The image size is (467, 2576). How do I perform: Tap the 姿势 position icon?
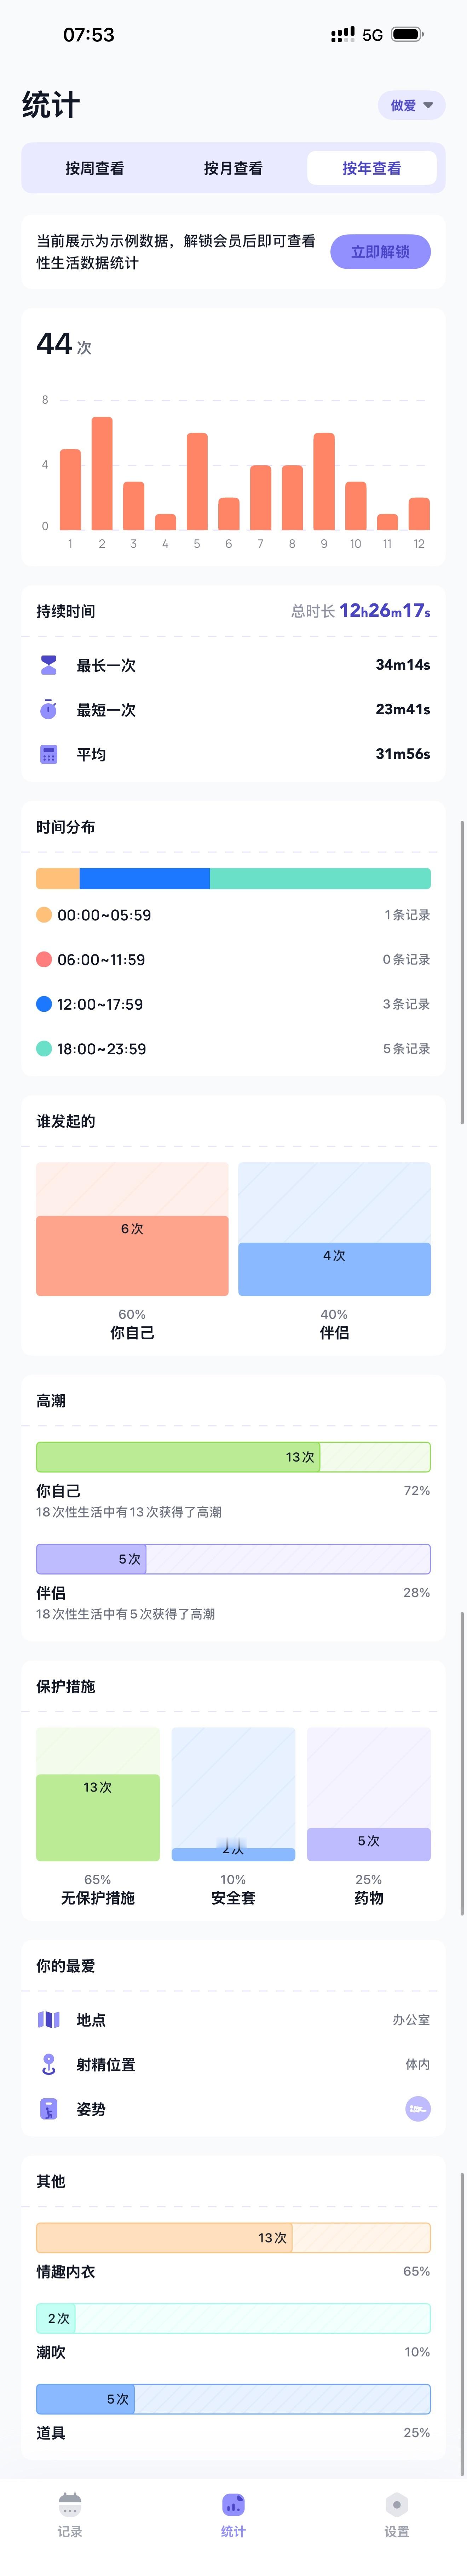pyautogui.click(x=48, y=2109)
